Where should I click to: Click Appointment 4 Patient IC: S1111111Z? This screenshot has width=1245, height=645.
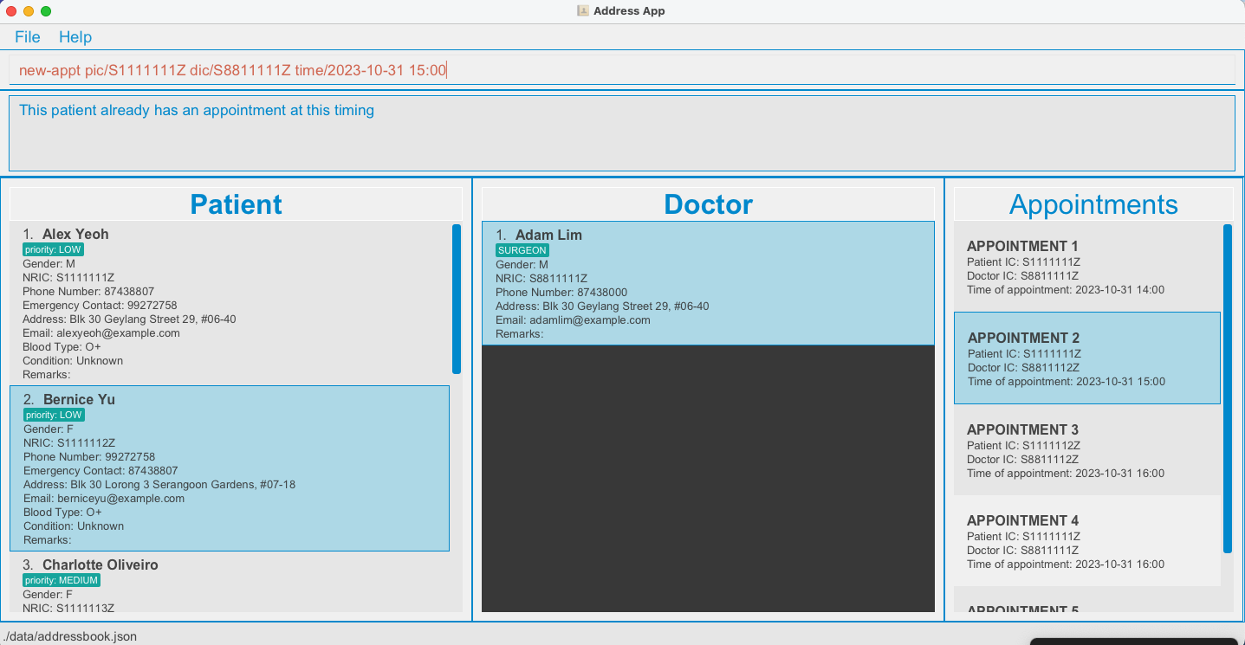pos(1023,537)
